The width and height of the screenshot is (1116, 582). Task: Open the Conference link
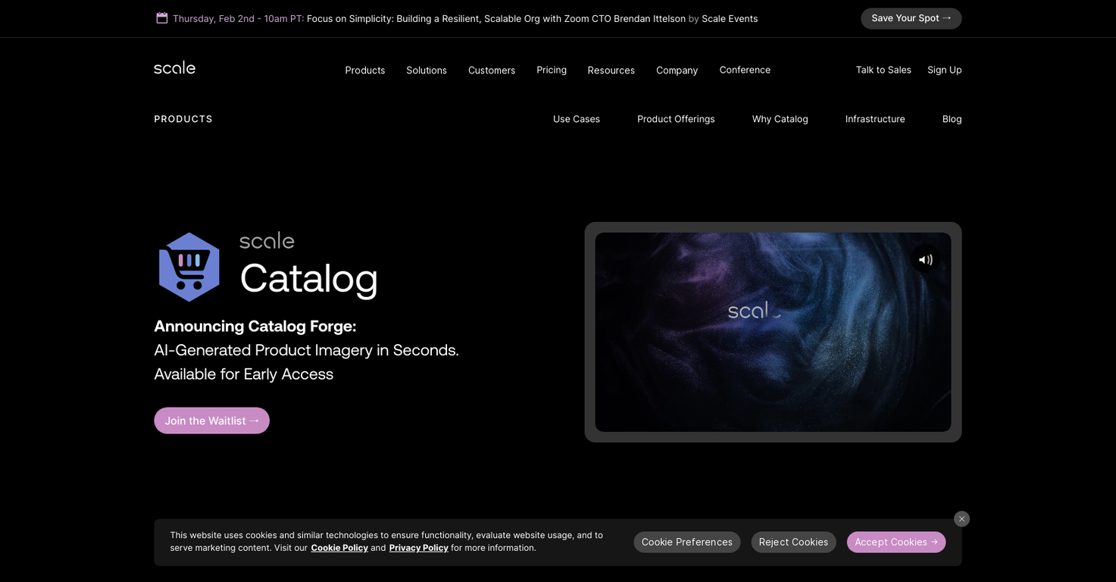745,70
